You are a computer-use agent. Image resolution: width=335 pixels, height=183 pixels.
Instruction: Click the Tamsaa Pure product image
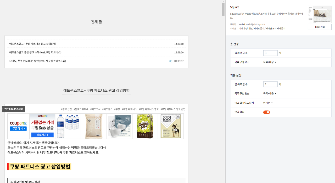coord(145,126)
